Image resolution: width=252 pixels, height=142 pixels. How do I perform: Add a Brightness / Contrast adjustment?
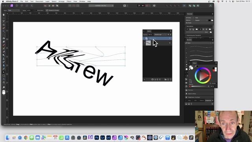point(199,97)
